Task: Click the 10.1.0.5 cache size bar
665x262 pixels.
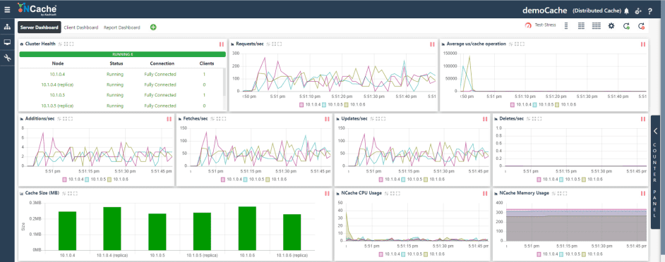Action: 157,232
